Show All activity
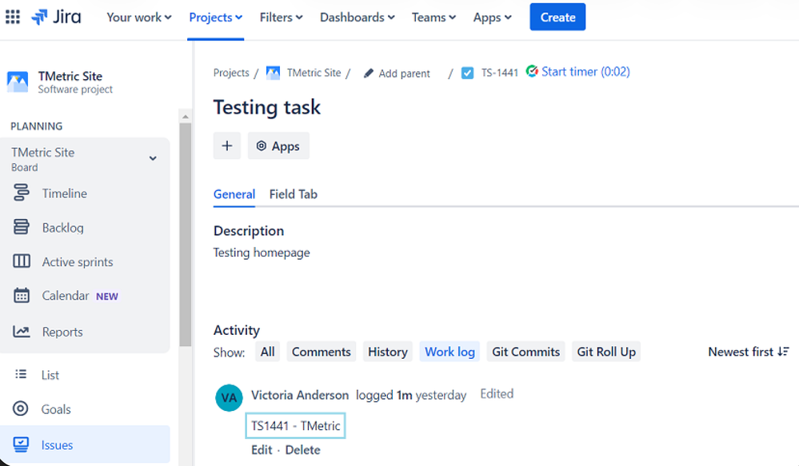Viewport: 799px width, 466px height. pyautogui.click(x=267, y=352)
